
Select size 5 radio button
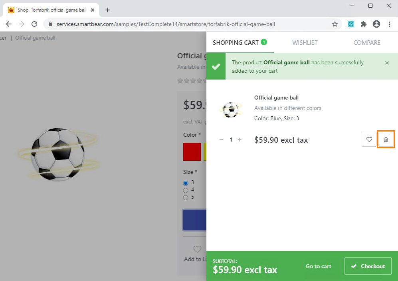tap(185, 197)
